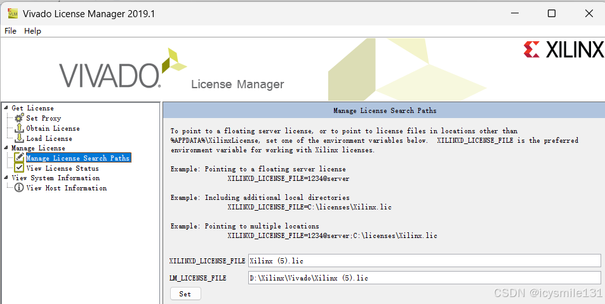Open the File menu

click(10, 31)
